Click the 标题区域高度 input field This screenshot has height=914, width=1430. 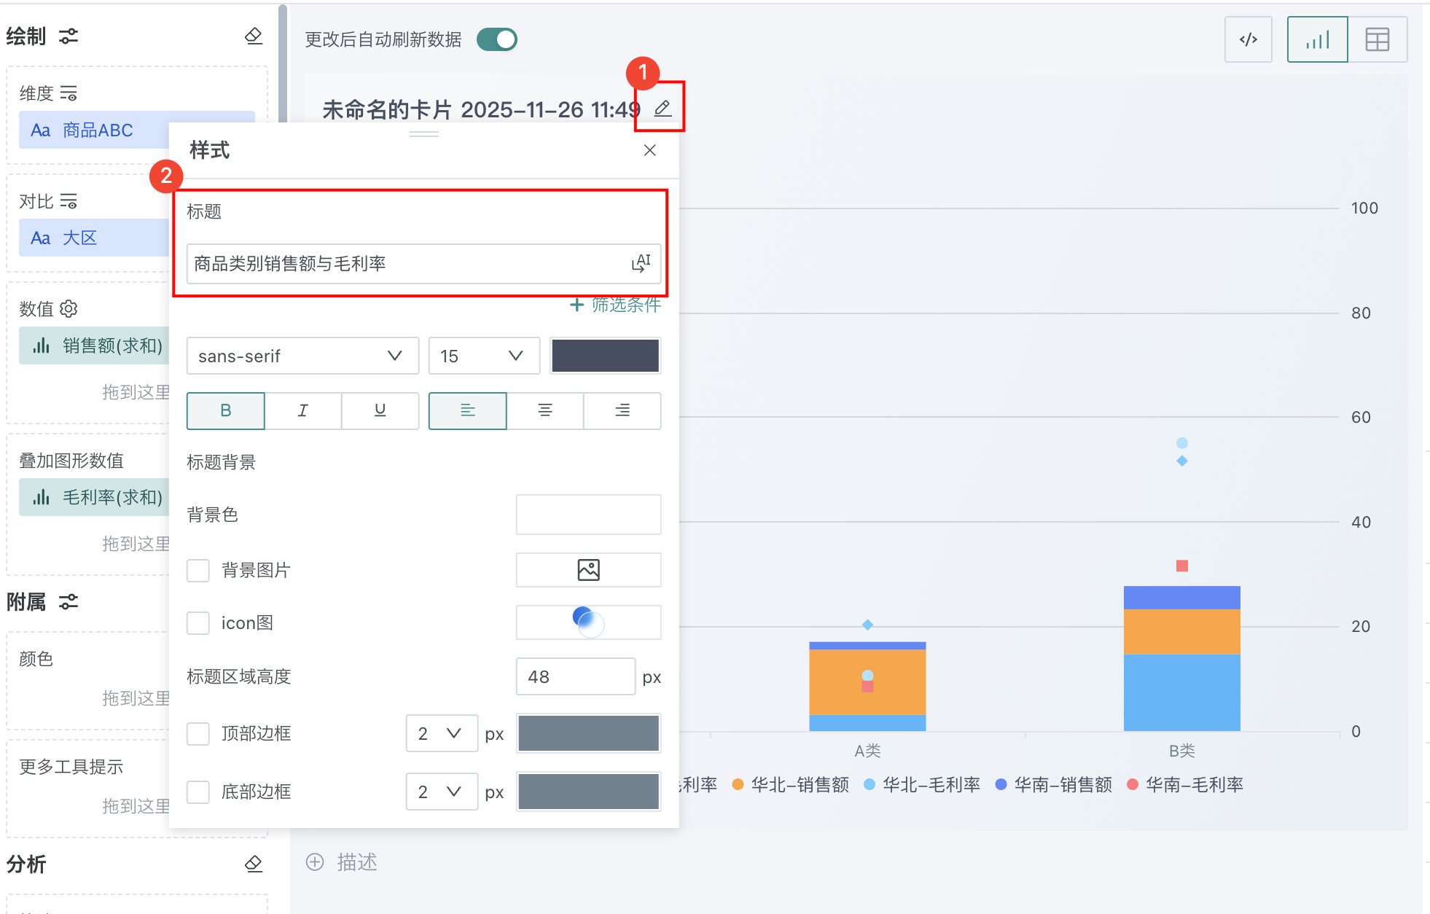tap(574, 676)
